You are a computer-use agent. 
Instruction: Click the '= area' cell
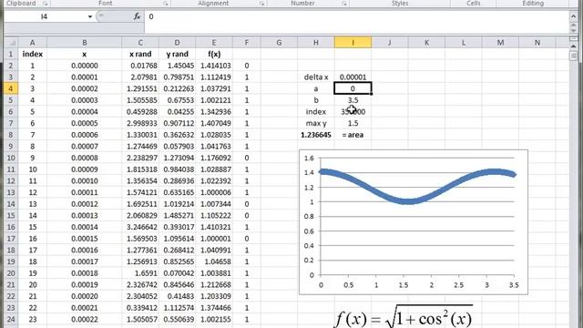353,135
